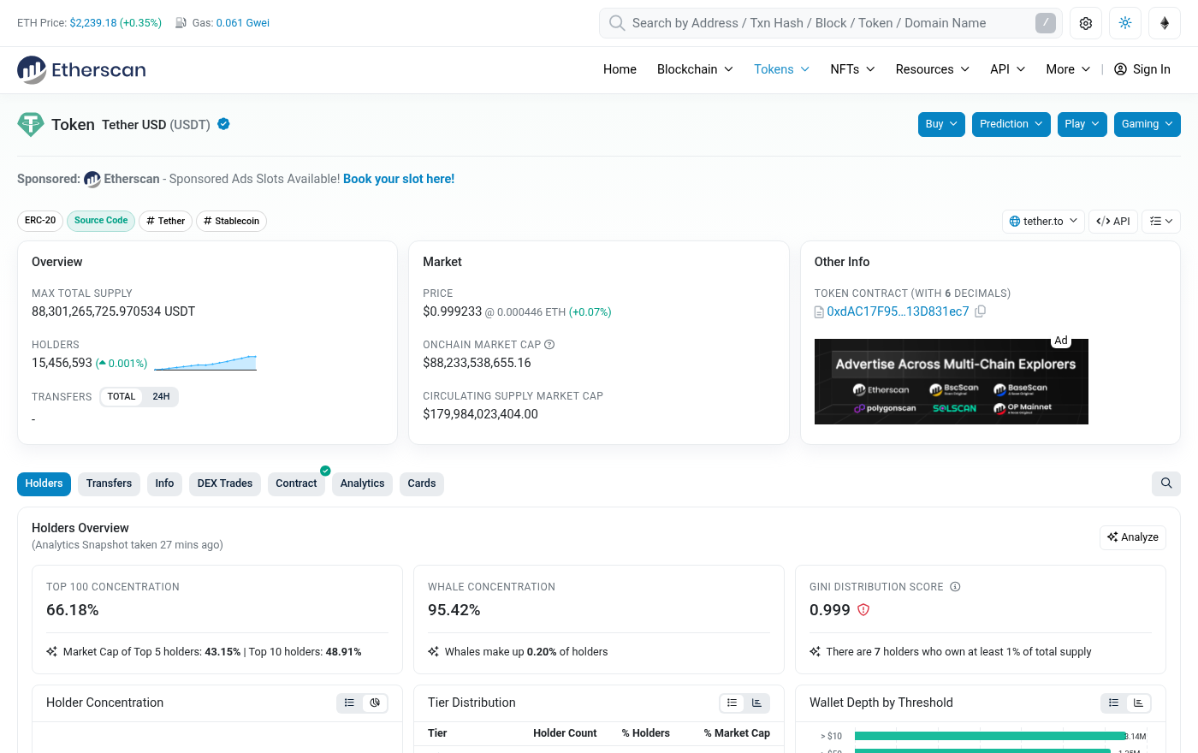Image resolution: width=1198 pixels, height=753 pixels.
Task: Focus the address search field
Action: point(830,23)
